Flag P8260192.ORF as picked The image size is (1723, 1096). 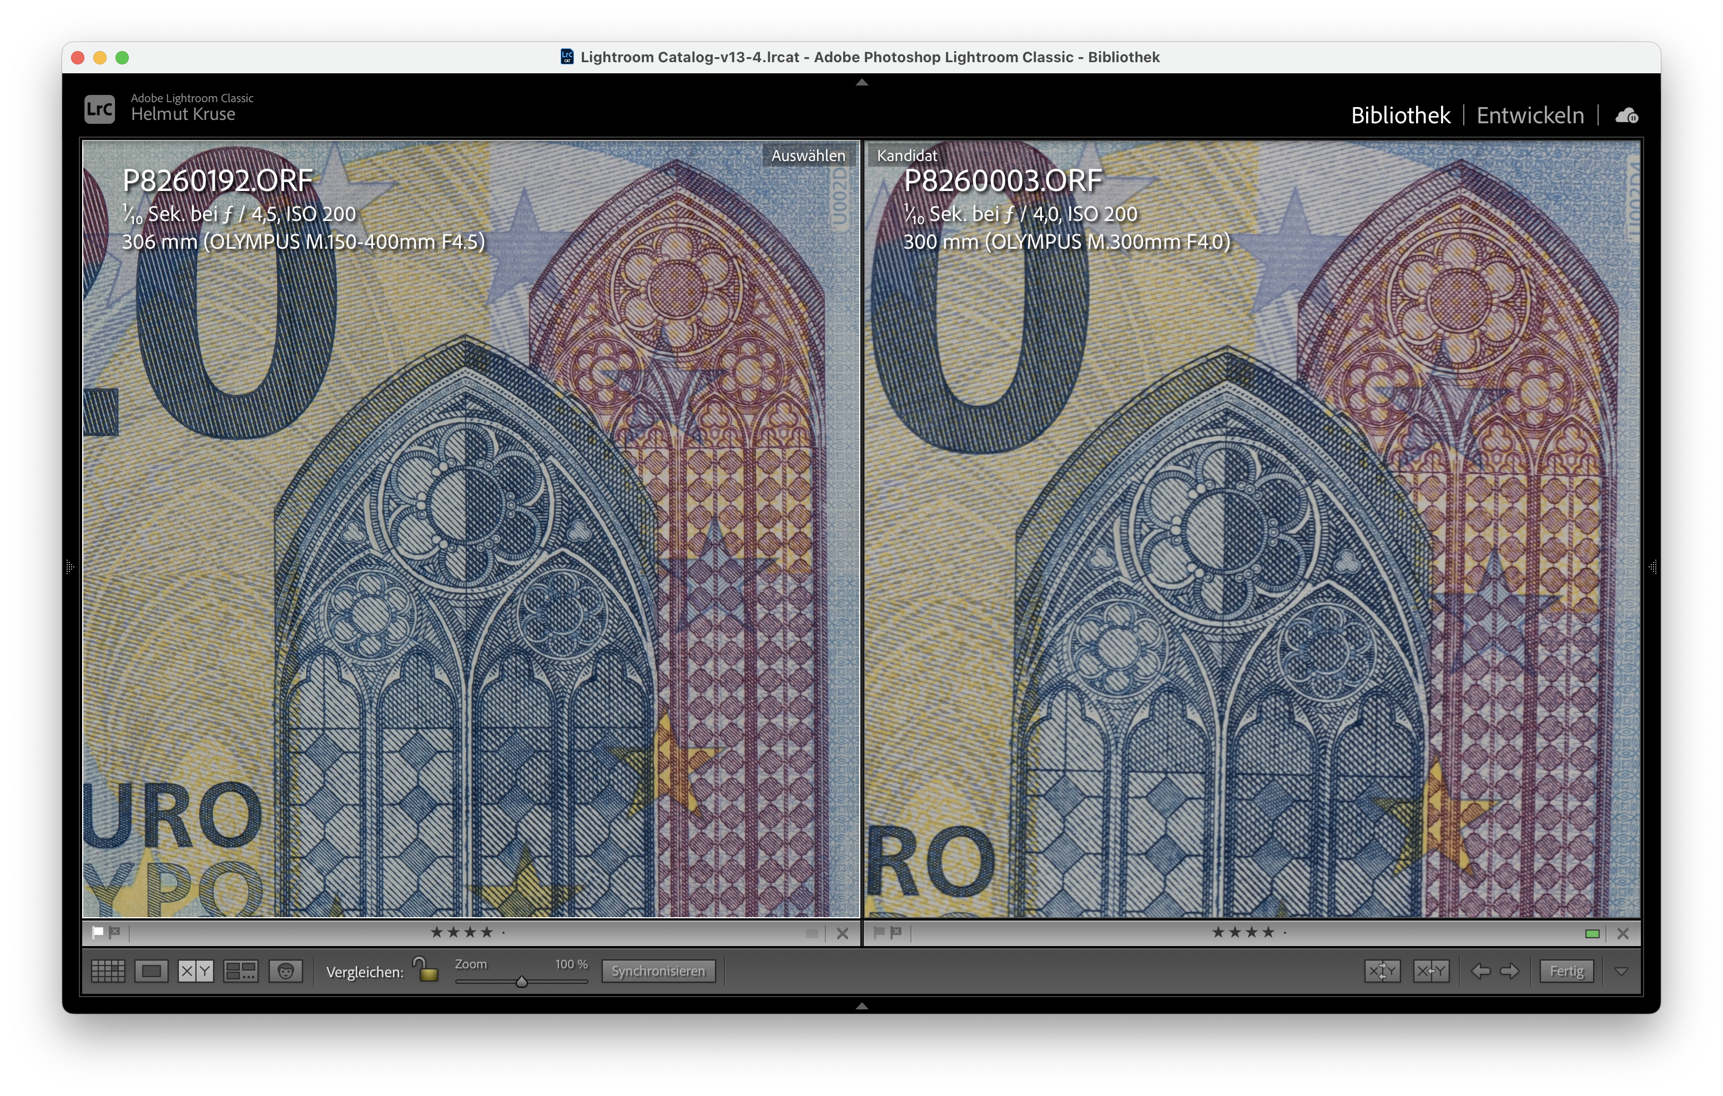pyautogui.click(x=98, y=932)
